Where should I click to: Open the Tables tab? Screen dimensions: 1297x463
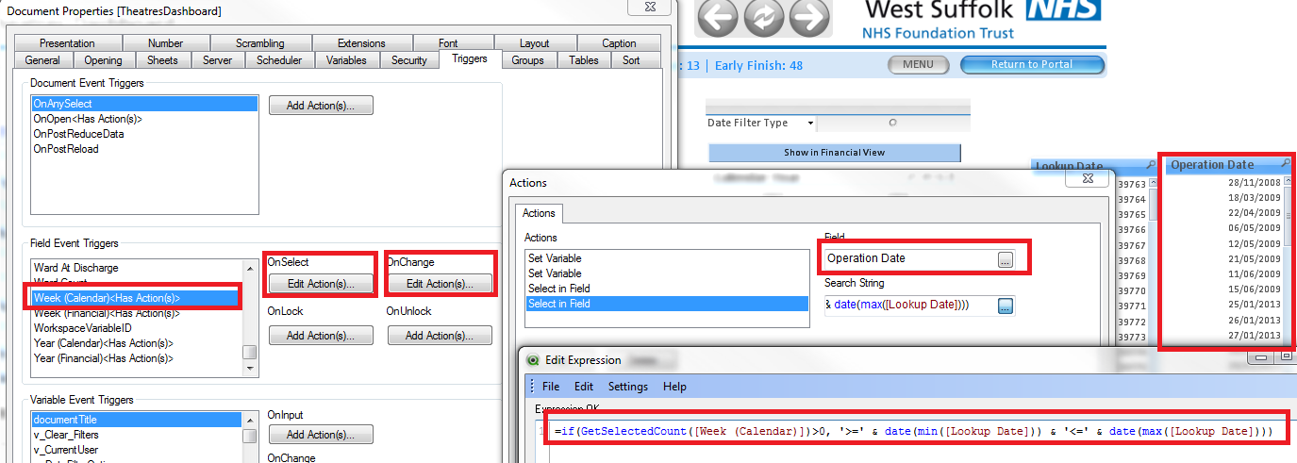[584, 60]
